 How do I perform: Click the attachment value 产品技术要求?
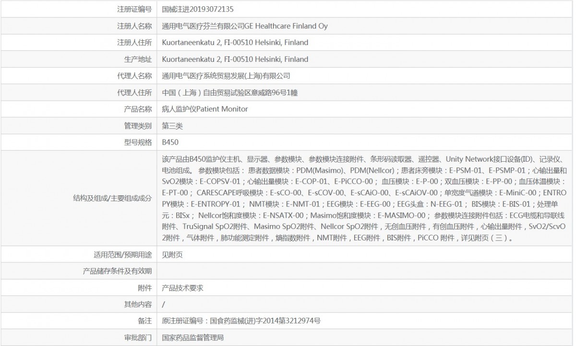[183, 288]
